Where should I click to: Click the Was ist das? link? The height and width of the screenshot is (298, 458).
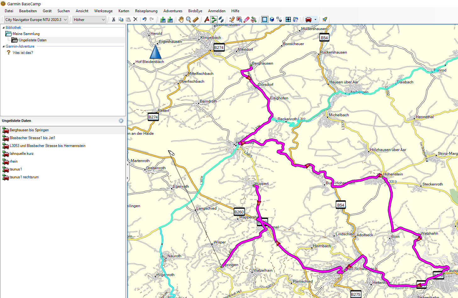(23, 53)
